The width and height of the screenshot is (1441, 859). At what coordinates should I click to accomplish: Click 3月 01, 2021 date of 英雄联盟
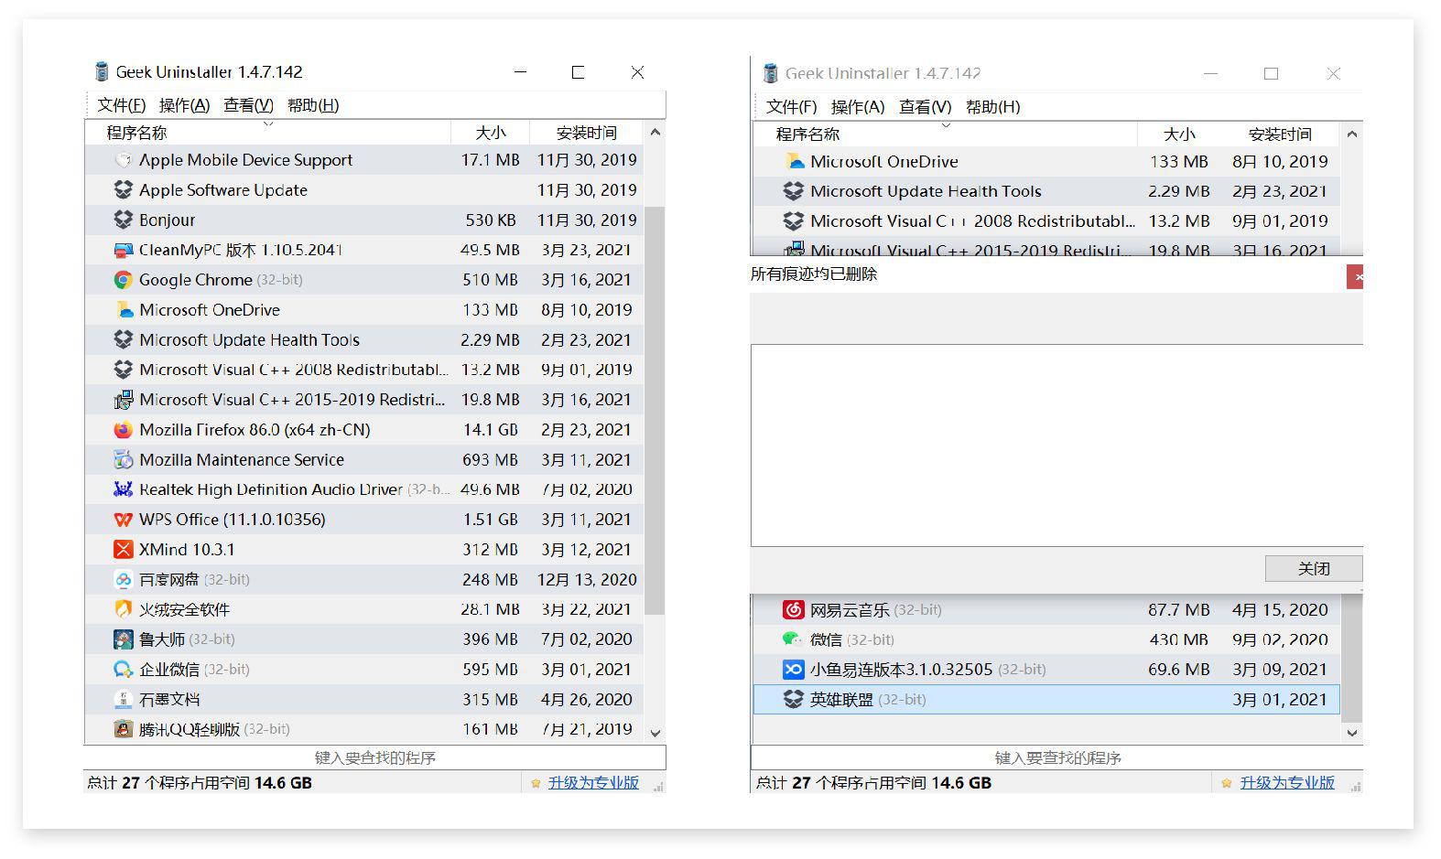point(1280,700)
